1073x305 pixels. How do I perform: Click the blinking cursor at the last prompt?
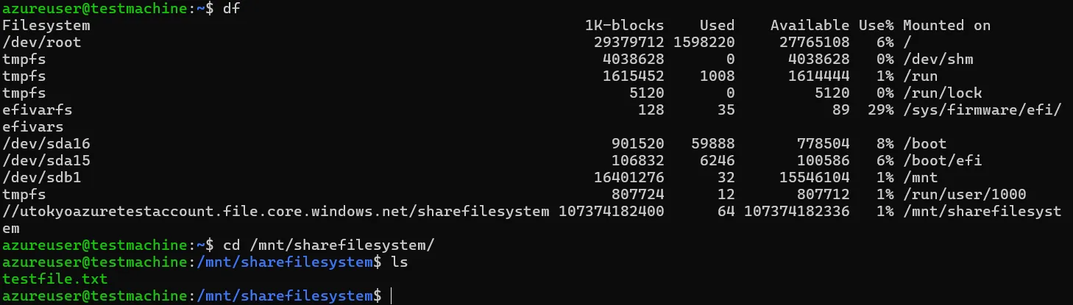coord(392,296)
